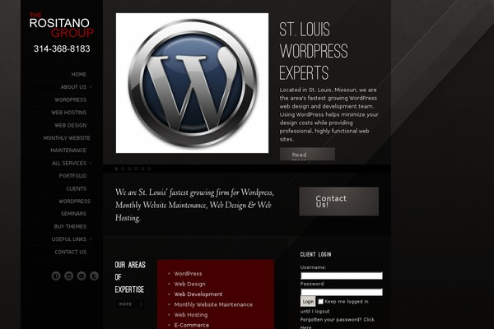Viewport: 494px width, 329px height.
Task: Select first slideshow pagination dot
Action: point(116,169)
